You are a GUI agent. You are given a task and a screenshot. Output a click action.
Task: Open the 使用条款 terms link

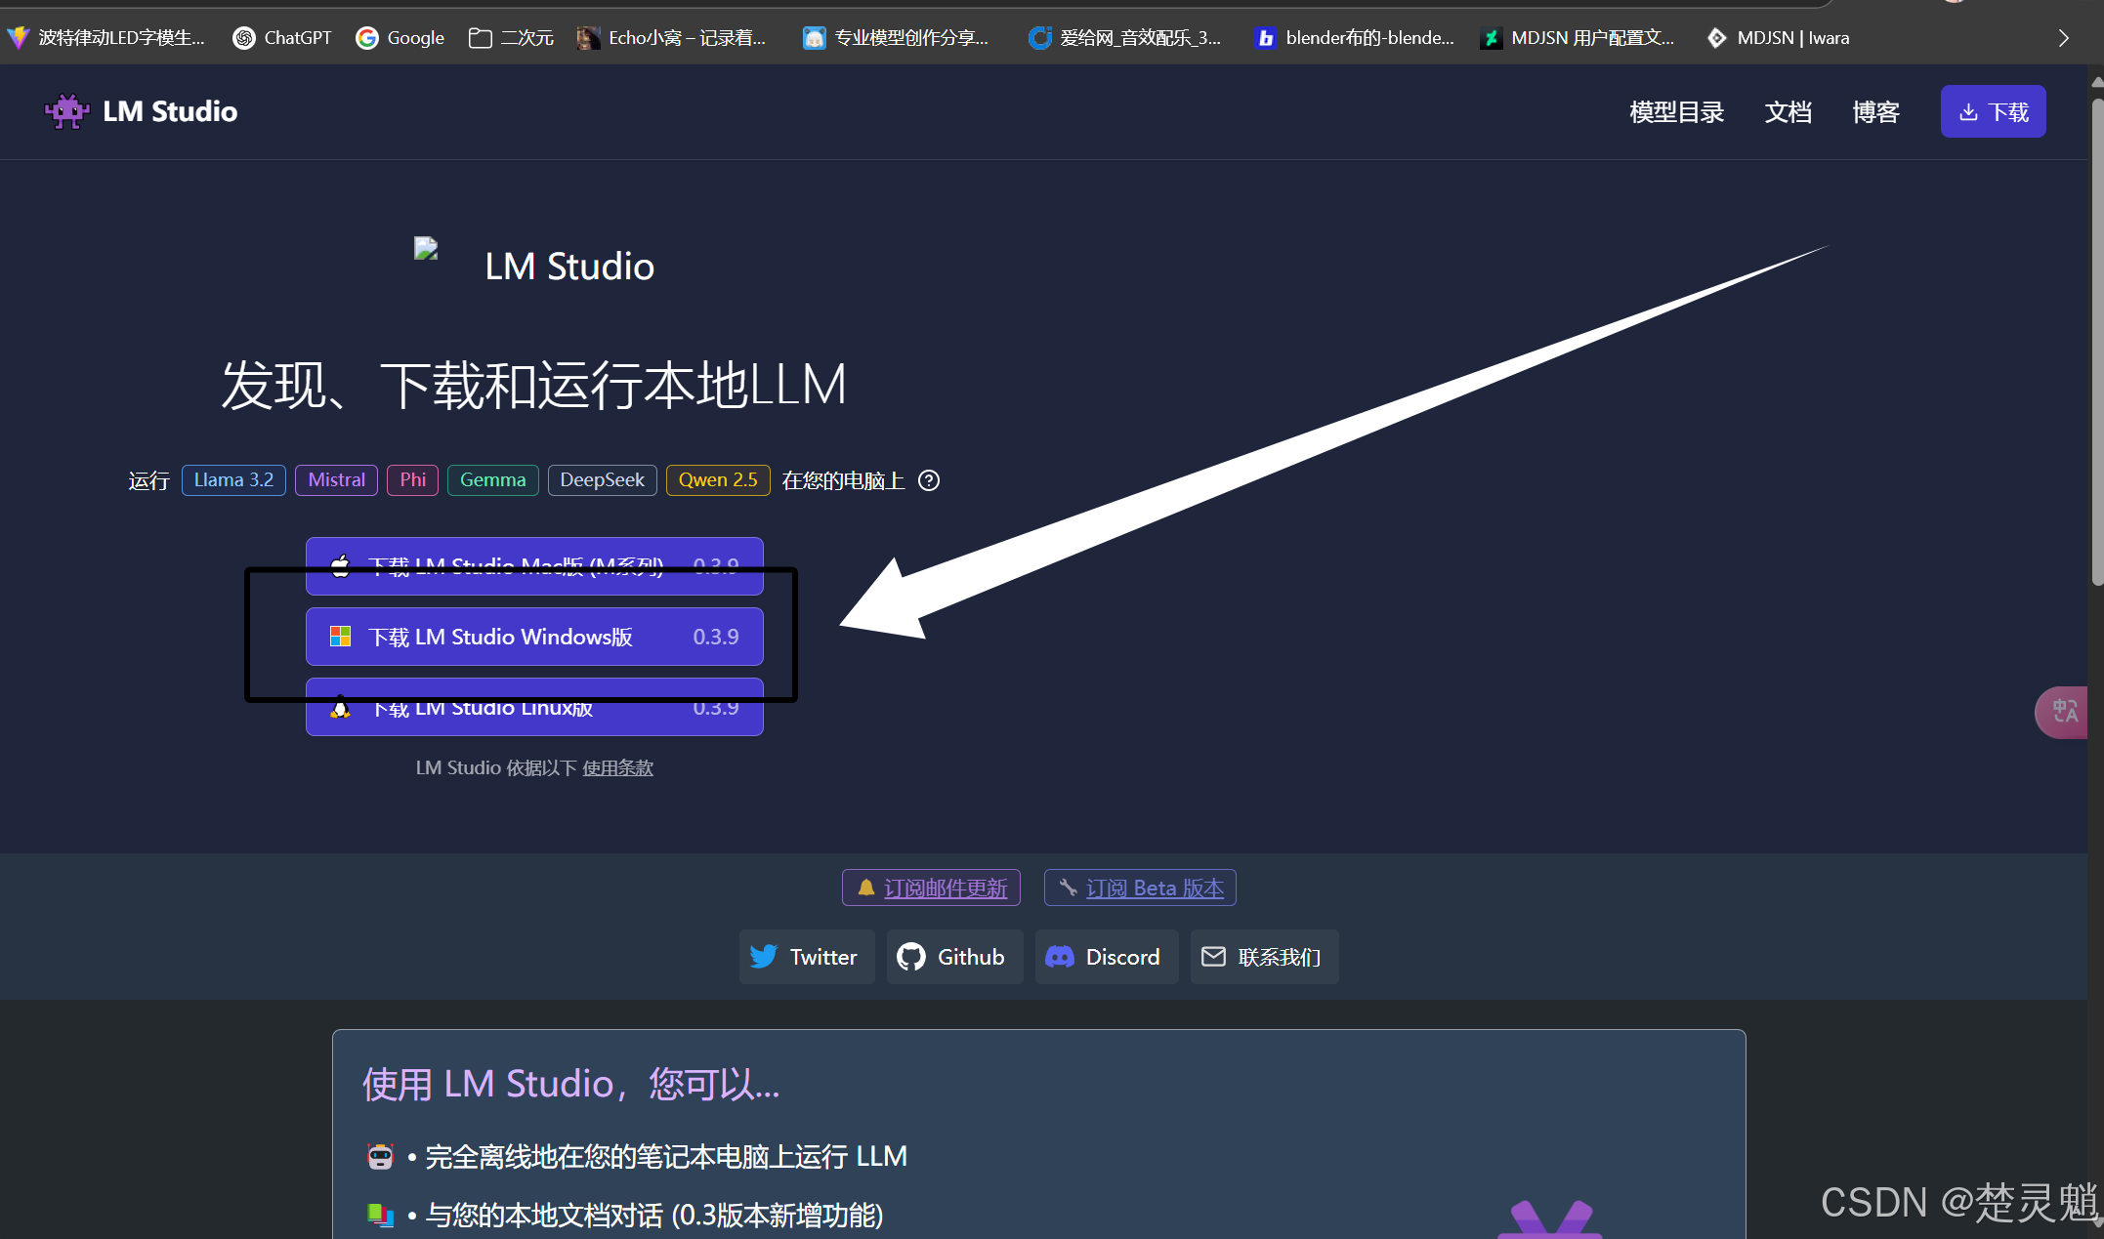617,768
